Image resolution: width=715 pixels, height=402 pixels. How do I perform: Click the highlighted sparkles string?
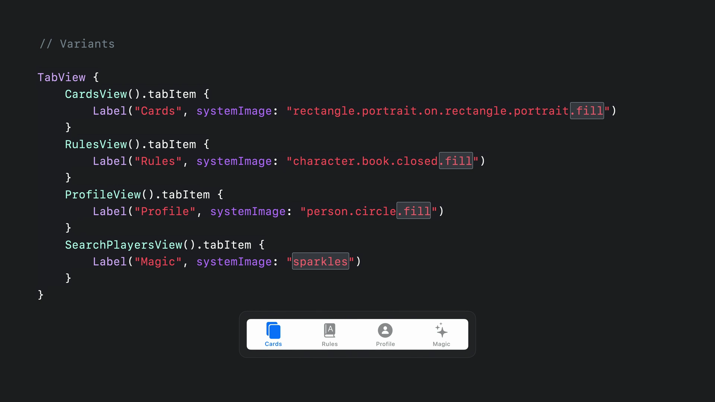320,262
